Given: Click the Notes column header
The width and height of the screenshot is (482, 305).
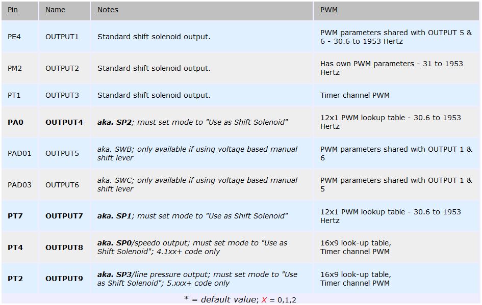Looking at the screenshot, I should pos(108,10).
